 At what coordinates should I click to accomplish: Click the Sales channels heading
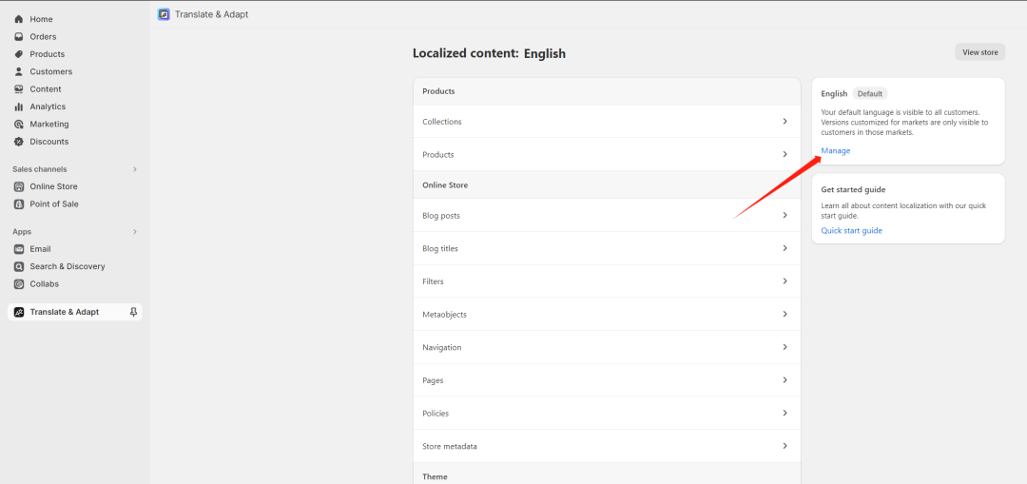(40, 169)
